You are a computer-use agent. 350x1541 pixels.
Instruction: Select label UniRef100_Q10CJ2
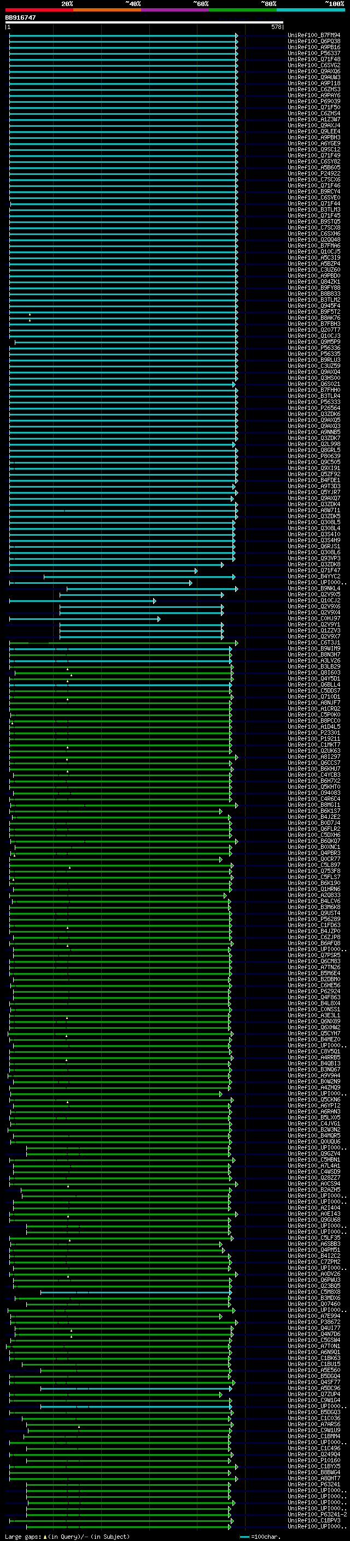click(x=314, y=601)
